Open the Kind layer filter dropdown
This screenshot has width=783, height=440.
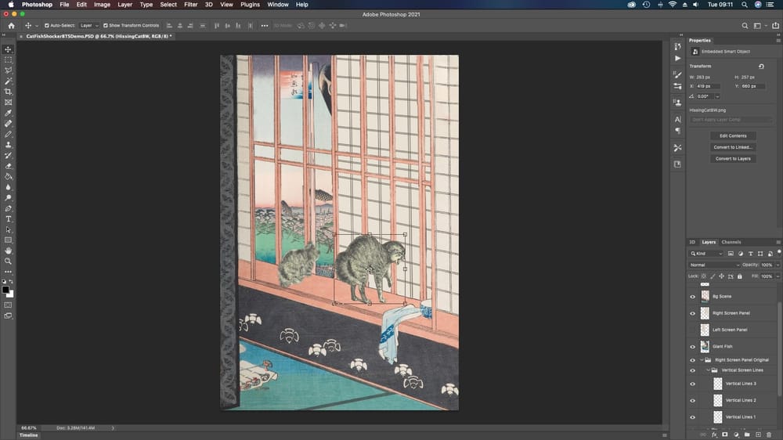pos(706,254)
